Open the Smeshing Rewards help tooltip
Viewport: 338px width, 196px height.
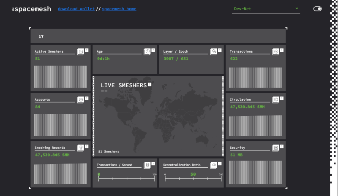[87, 147]
